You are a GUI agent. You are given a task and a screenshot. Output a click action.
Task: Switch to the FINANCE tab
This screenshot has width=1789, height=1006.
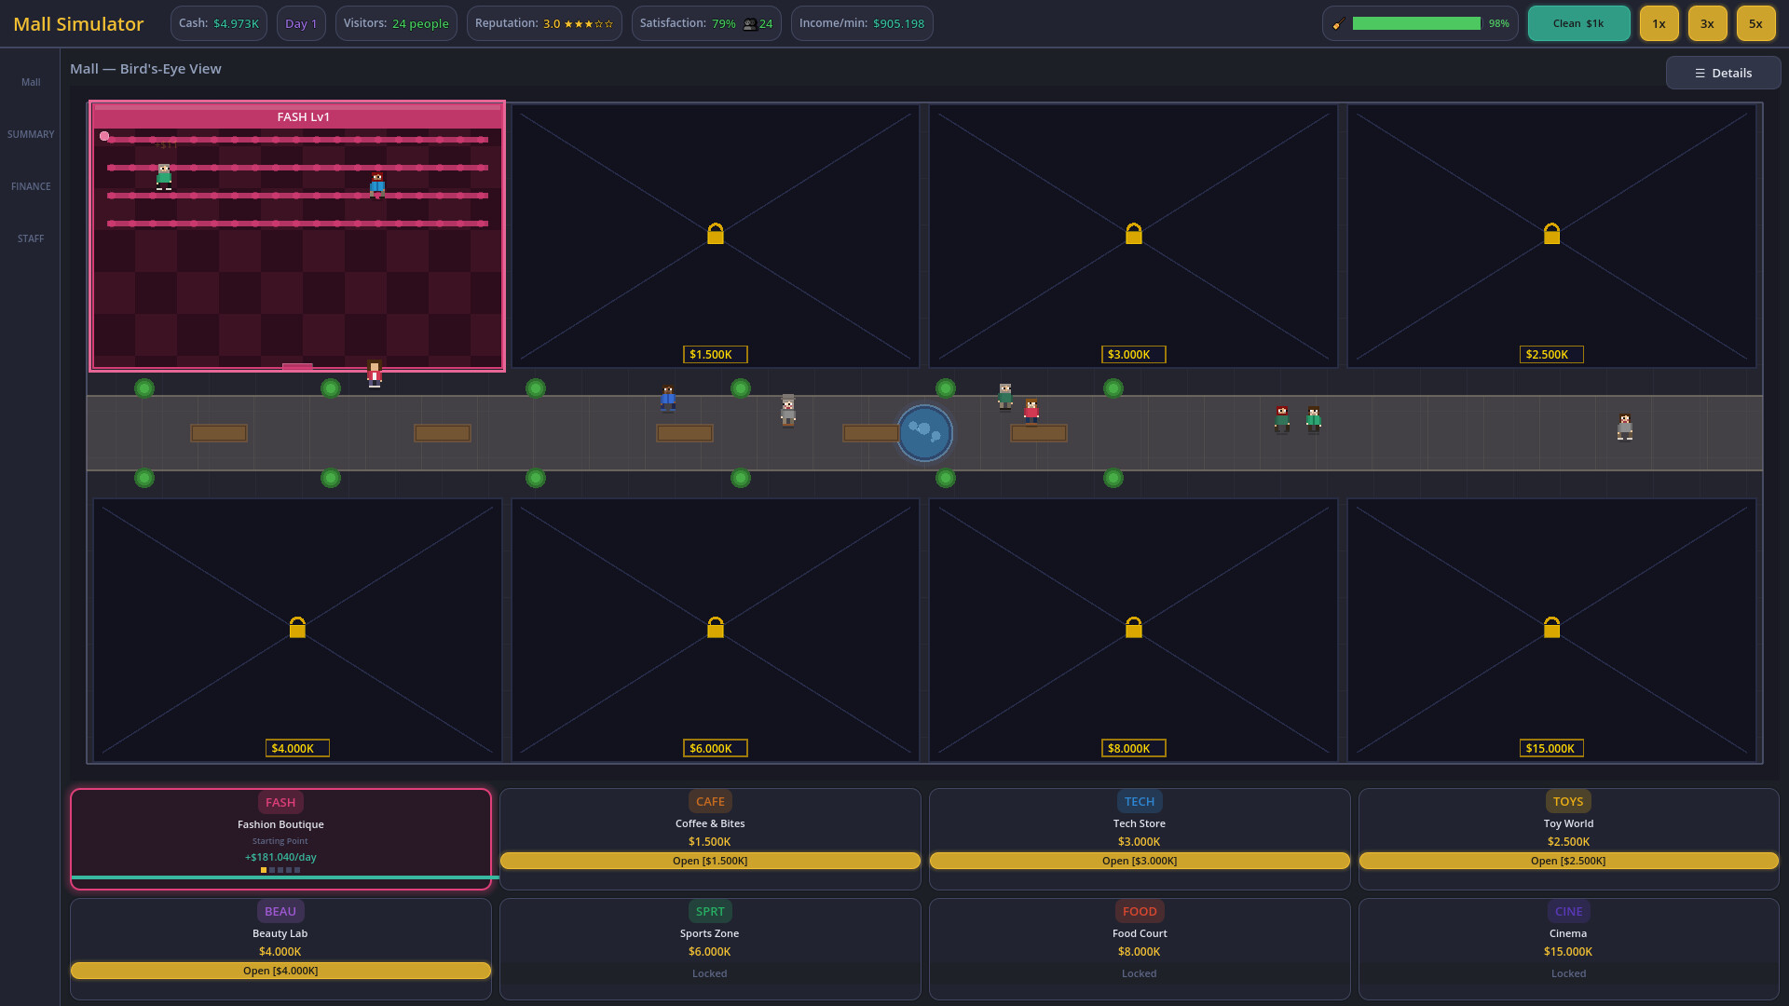tap(31, 186)
